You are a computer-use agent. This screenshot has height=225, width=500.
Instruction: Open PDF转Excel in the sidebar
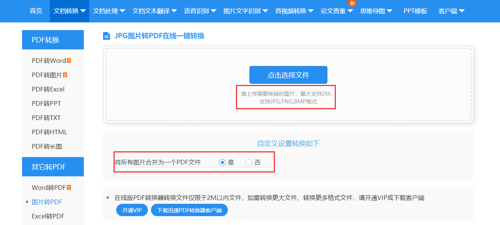pyautogui.click(x=48, y=89)
